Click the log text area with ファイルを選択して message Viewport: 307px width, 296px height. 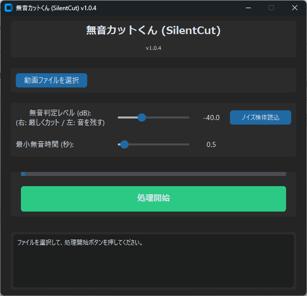tap(153, 261)
